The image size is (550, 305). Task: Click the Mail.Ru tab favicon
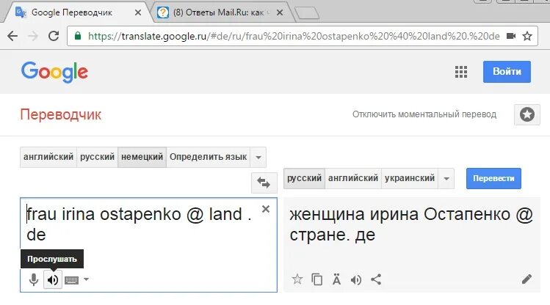tap(163, 12)
